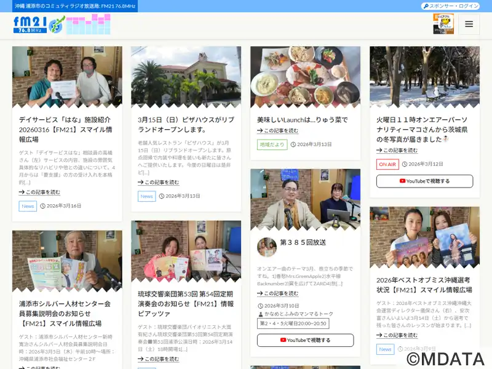The height and width of the screenshot is (369, 492).
Task: Open the デイサービスはな studio photo
Action: pos(67,77)
